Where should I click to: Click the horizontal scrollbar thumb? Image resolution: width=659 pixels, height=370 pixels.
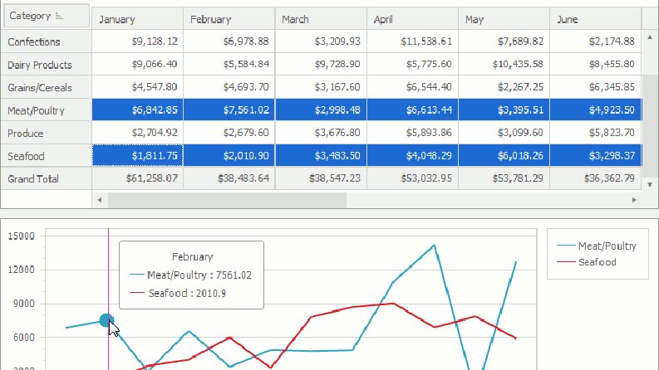coord(228,200)
